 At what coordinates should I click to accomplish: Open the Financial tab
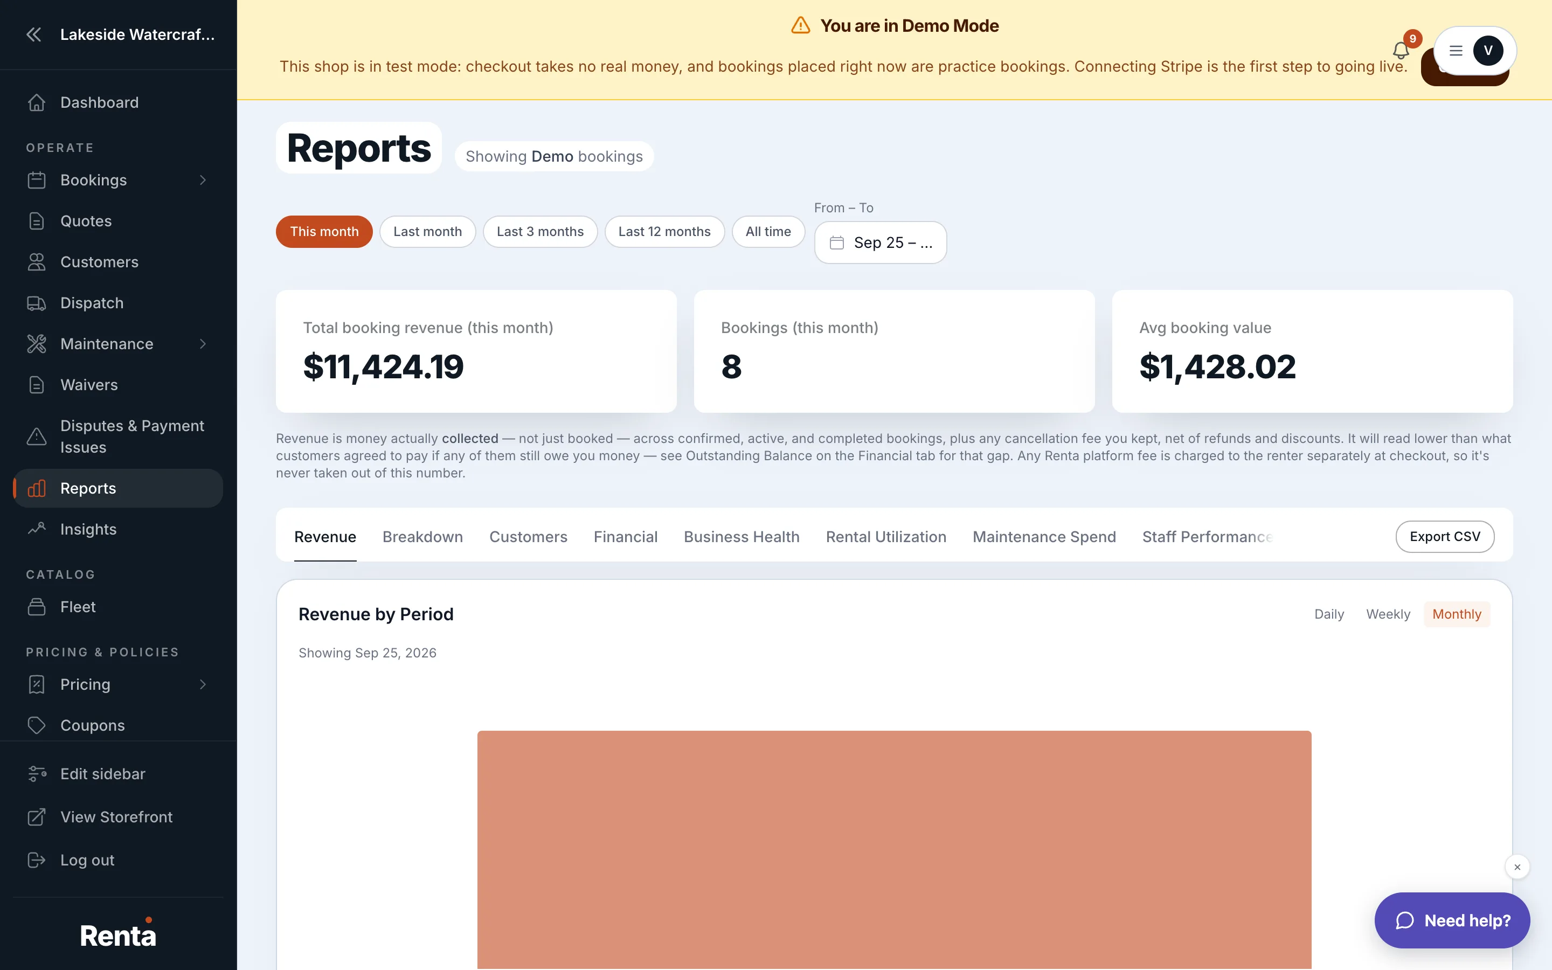pos(625,536)
